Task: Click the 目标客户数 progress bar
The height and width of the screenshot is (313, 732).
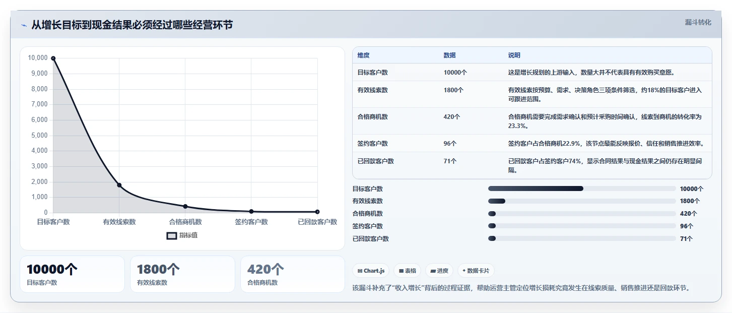Action: point(582,189)
